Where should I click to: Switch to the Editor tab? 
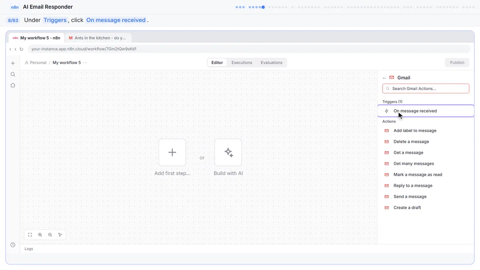pyautogui.click(x=217, y=63)
